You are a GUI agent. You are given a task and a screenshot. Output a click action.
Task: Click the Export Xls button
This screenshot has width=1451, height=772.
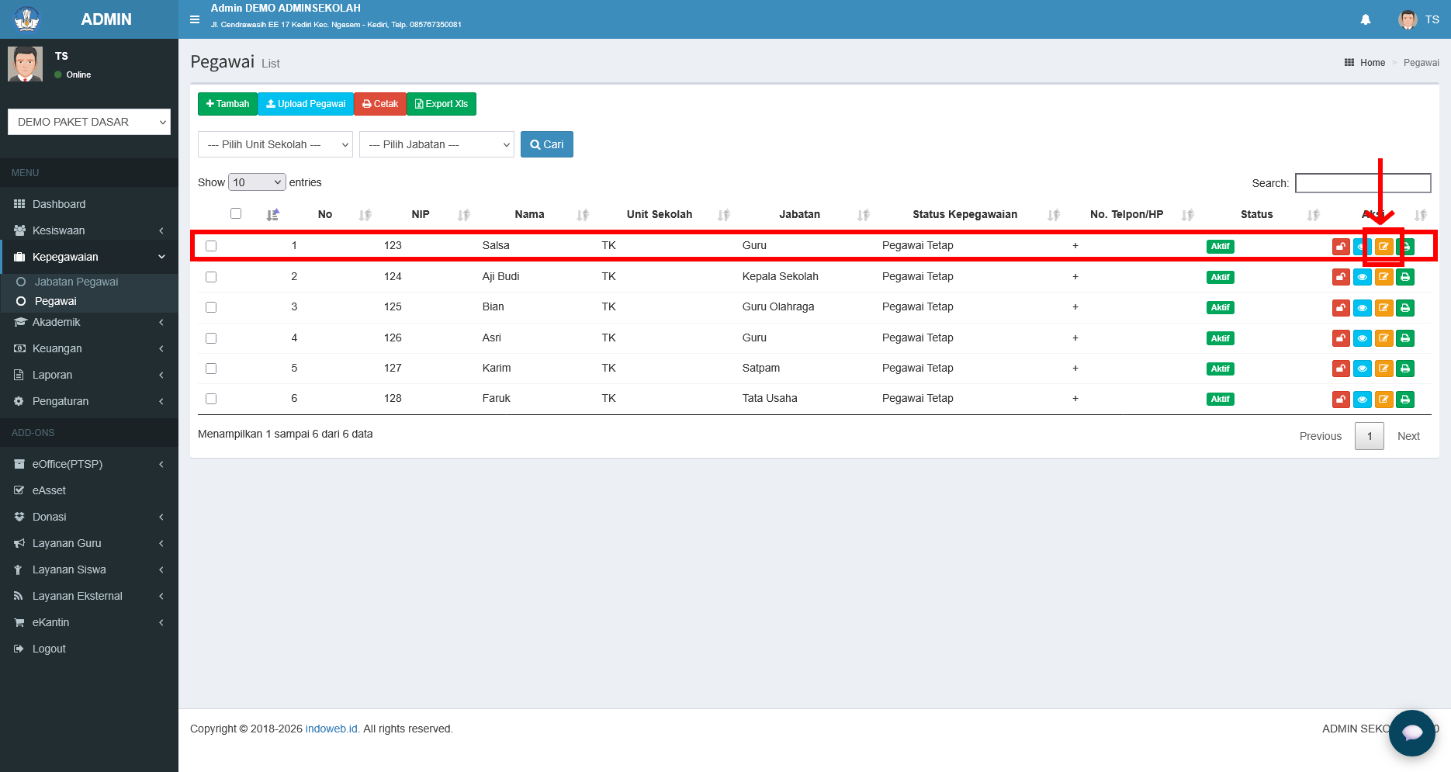point(442,104)
